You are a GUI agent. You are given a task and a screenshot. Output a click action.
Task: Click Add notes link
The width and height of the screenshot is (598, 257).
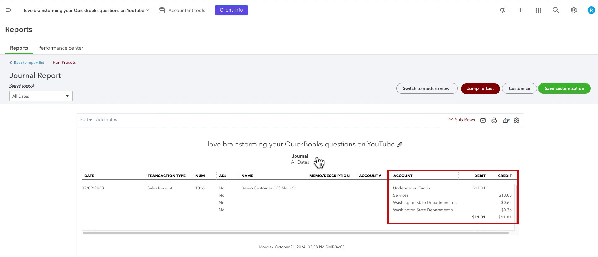coord(106,120)
